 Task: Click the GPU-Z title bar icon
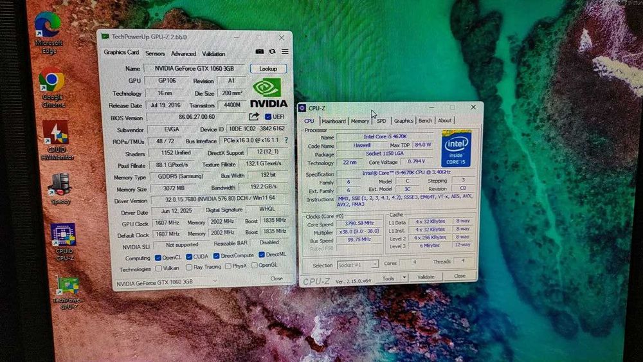pos(105,37)
